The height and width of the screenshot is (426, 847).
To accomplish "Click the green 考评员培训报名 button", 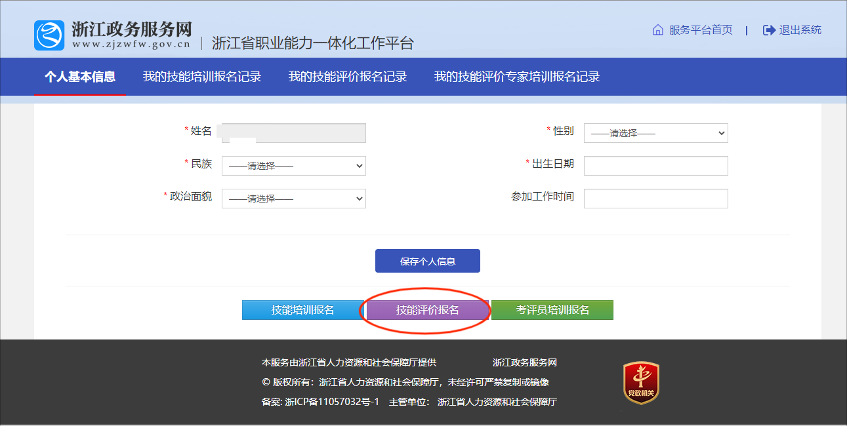I will click(552, 310).
